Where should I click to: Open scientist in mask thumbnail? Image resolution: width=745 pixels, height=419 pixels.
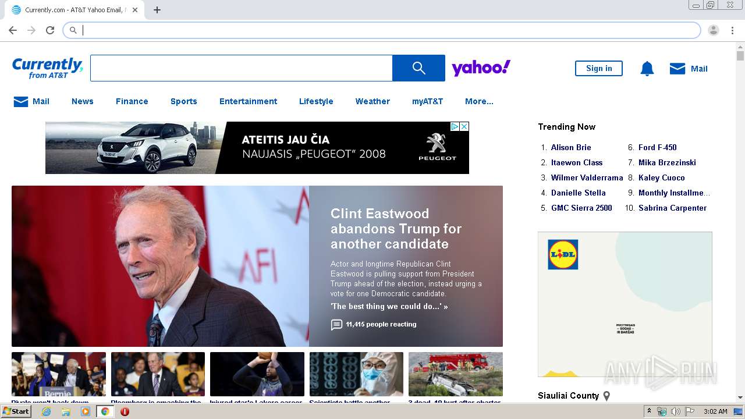[x=356, y=374]
